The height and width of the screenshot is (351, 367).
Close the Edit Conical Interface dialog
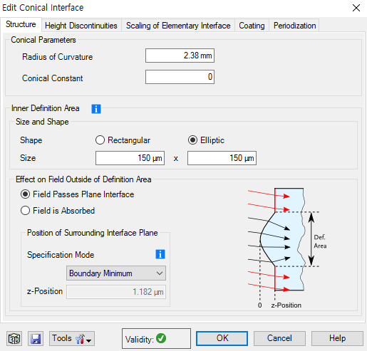[356, 8]
